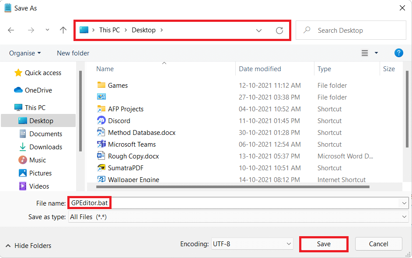Open the Save as type dropdown

238,217
